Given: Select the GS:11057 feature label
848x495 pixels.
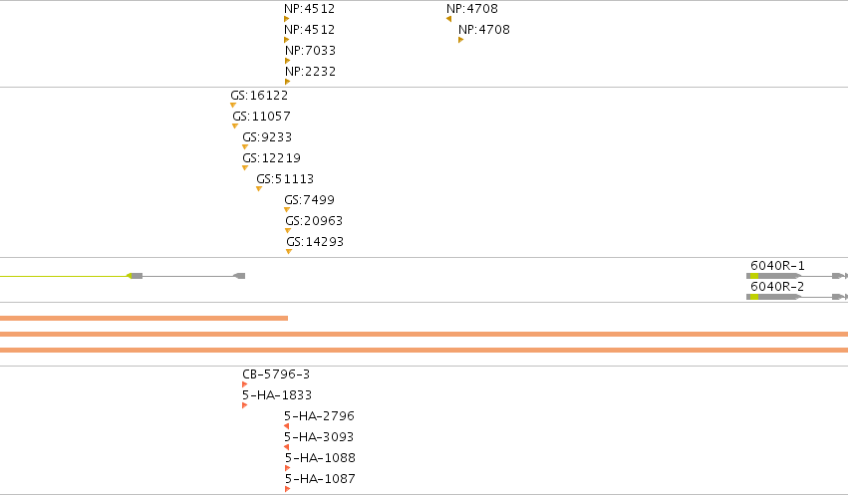Looking at the screenshot, I should coord(261,117).
